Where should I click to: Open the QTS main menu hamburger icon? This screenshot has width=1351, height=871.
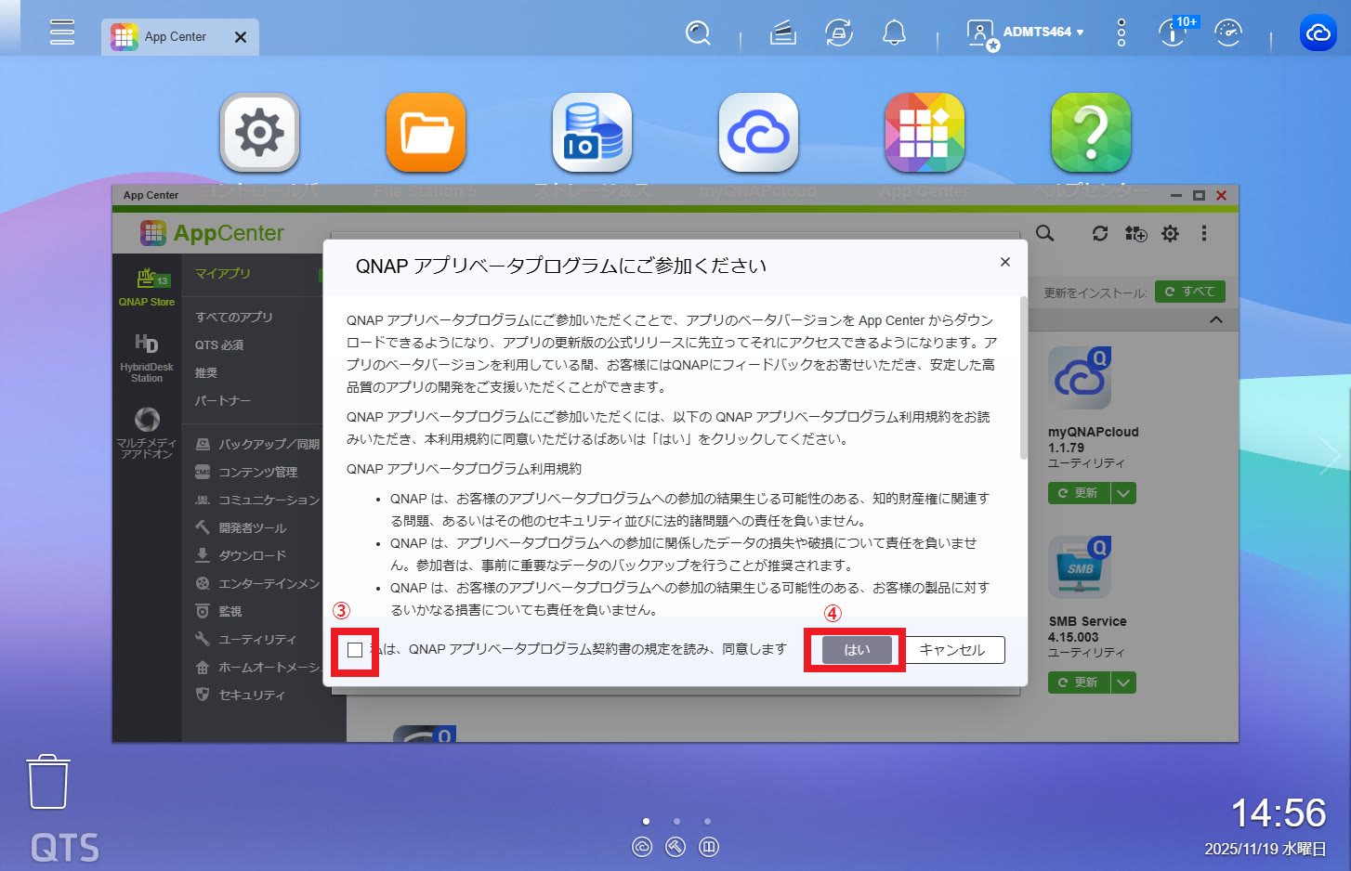coord(62,32)
